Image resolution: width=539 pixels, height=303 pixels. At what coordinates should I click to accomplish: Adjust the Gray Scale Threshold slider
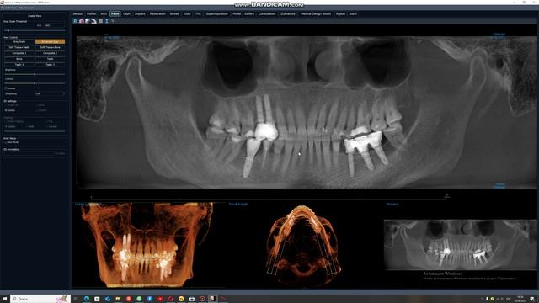[35, 30]
